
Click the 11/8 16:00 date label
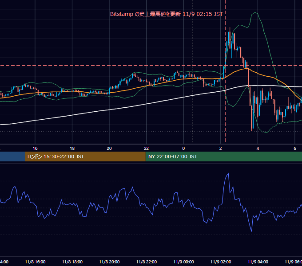point(35,262)
